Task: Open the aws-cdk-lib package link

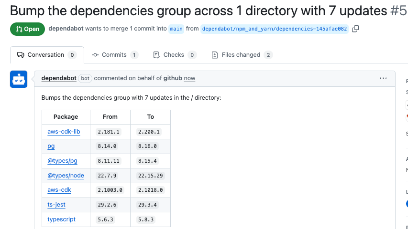Action: click(64, 132)
